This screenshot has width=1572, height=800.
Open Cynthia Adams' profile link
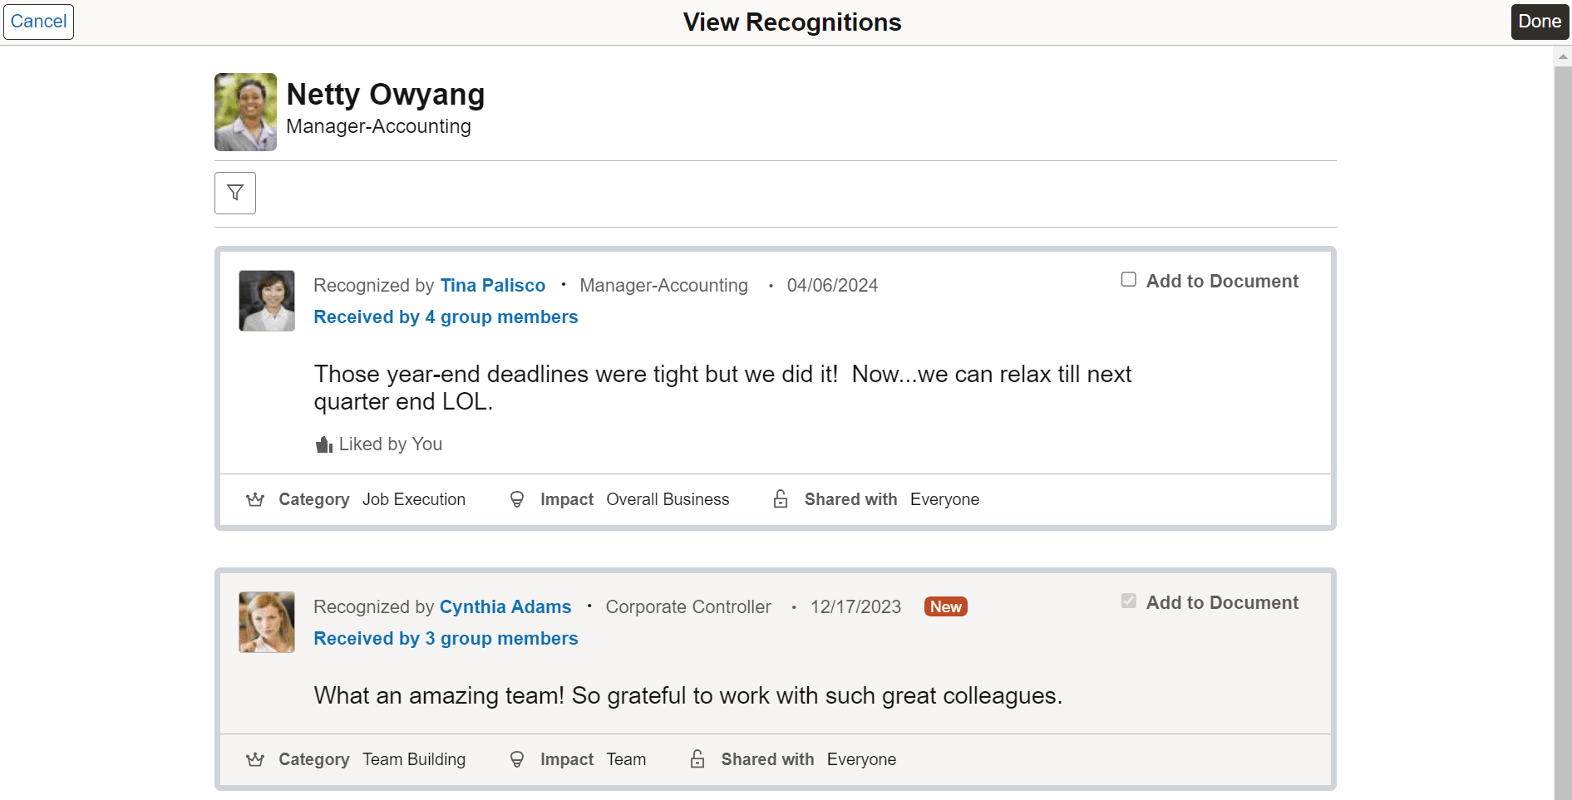(x=505, y=606)
